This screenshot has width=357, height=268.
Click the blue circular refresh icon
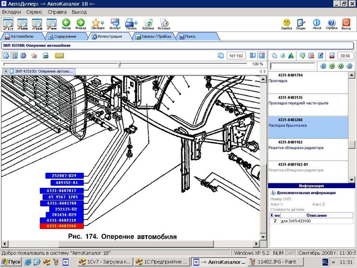point(23,56)
